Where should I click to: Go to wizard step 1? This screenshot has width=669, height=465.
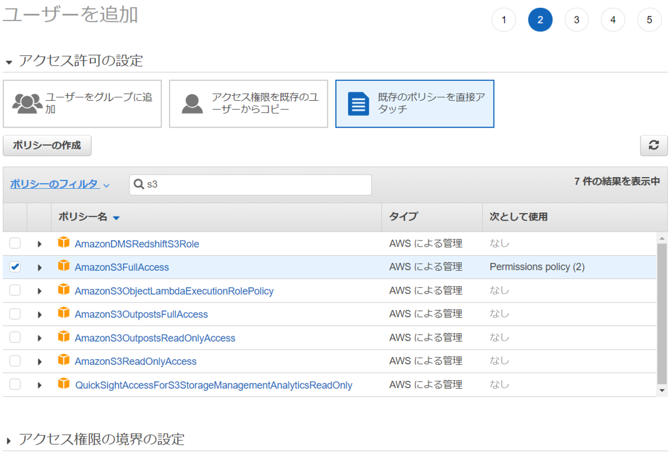click(x=504, y=20)
